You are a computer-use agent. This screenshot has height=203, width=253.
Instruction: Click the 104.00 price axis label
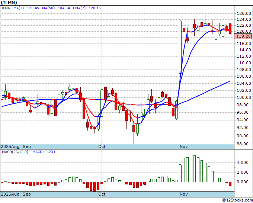click(244, 83)
